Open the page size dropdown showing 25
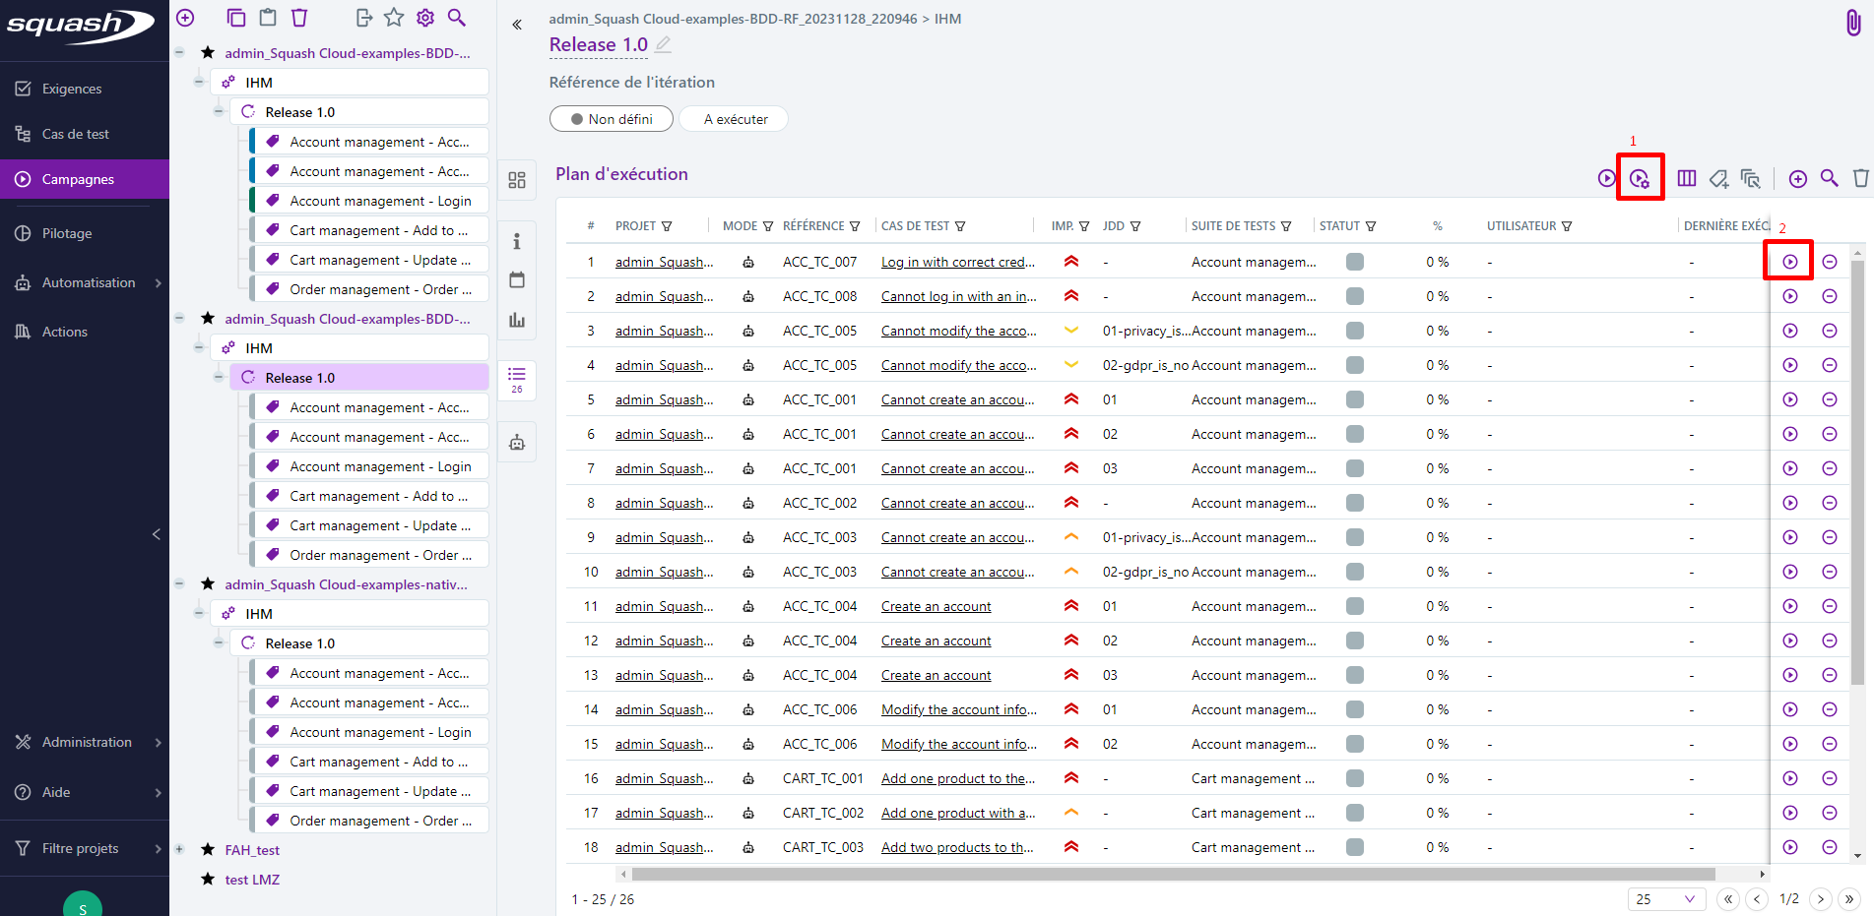The width and height of the screenshot is (1874, 916). [1666, 899]
